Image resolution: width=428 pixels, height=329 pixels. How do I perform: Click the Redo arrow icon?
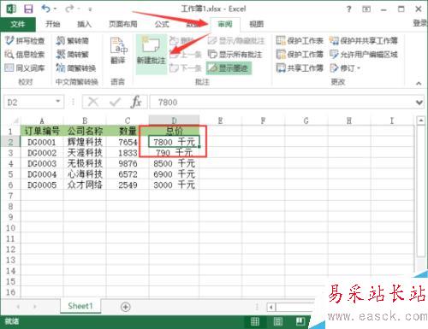68,9
